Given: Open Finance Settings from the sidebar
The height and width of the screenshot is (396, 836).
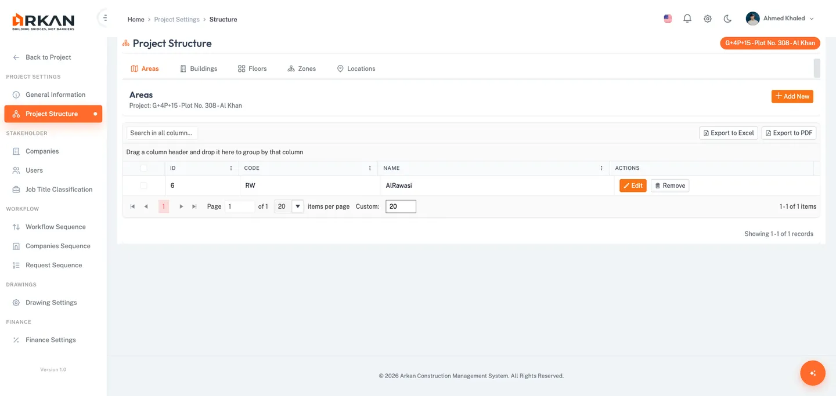Looking at the screenshot, I should click(51, 339).
